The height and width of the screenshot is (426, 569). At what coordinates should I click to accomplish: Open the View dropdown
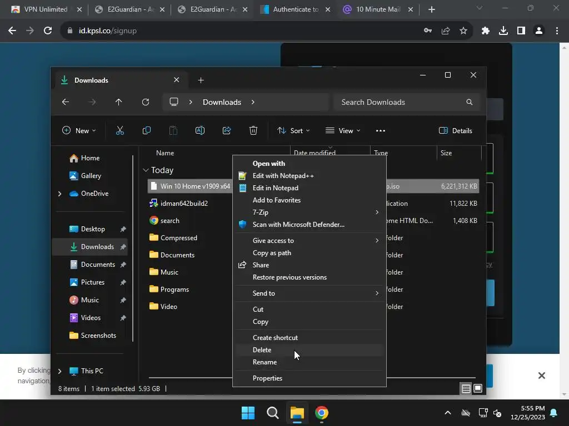(x=342, y=130)
